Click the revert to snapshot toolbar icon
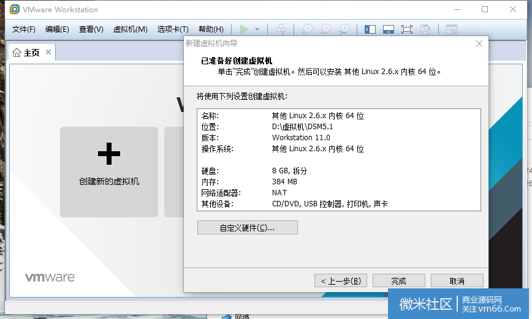The image size is (532, 319). pos(325,29)
